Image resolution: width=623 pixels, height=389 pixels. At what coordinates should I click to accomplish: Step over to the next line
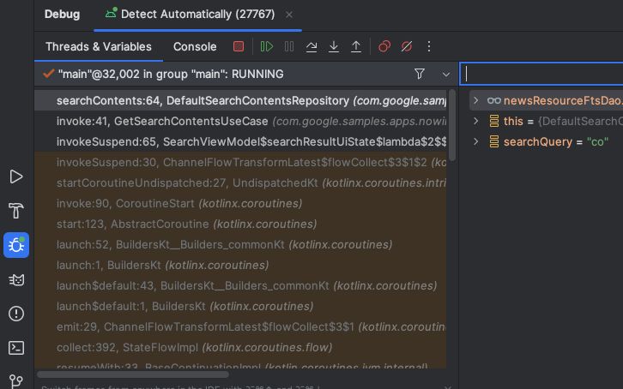click(x=311, y=46)
